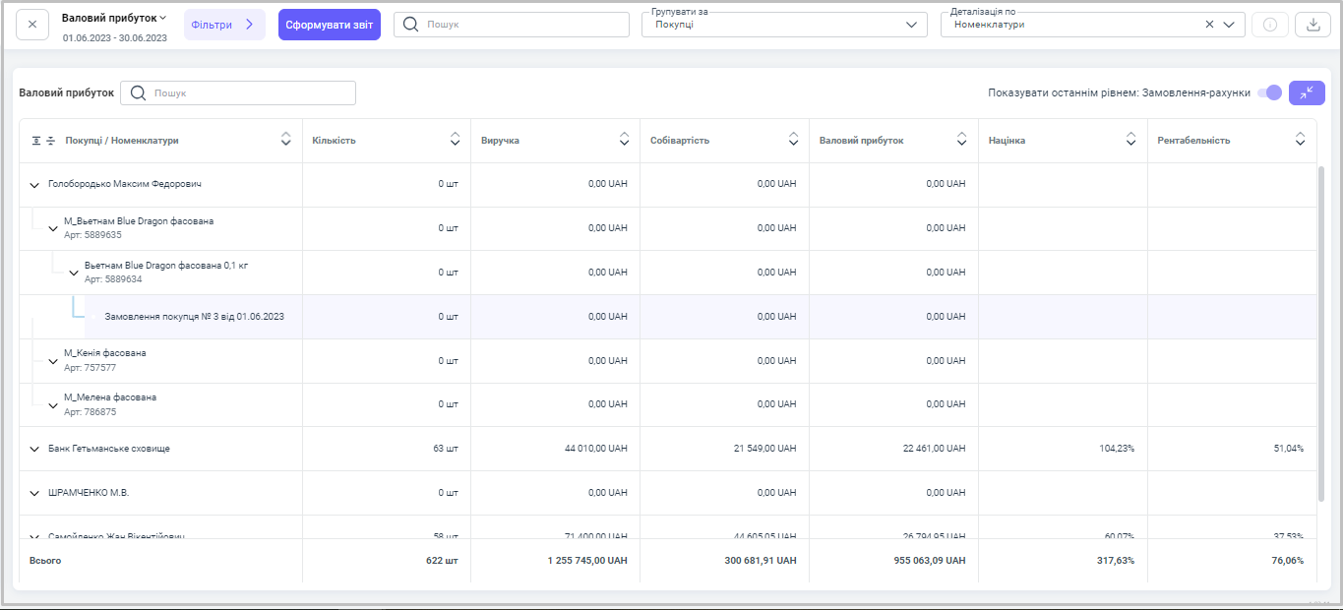The height and width of the screenshot is (610, 1343).
Task: Clear the Деталізація по selection
Action: (x=1209, y=25)
